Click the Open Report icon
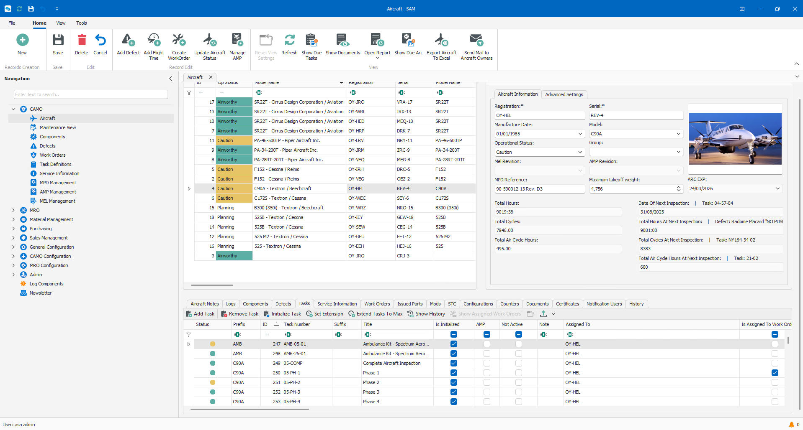The height and width of the screenshot is (430, 803). pyautogui.click(x=377, y=40)
